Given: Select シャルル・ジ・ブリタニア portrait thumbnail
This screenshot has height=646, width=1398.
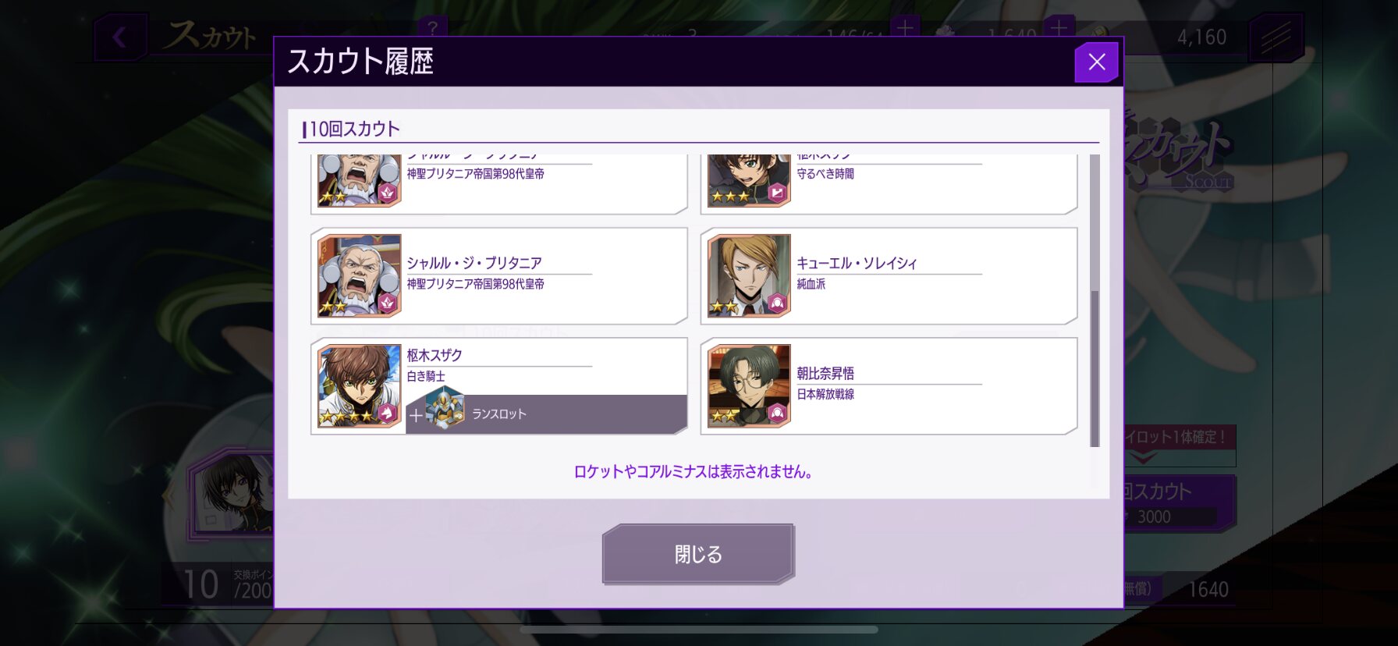Looking at the screenshot, I should coord(360,276).
